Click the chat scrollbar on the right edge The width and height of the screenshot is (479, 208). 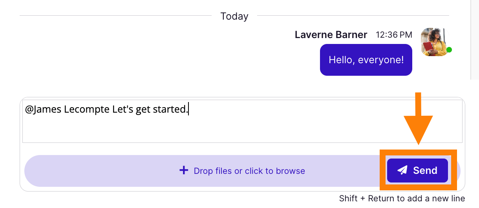pyautogui.click(x=475, y=39)
